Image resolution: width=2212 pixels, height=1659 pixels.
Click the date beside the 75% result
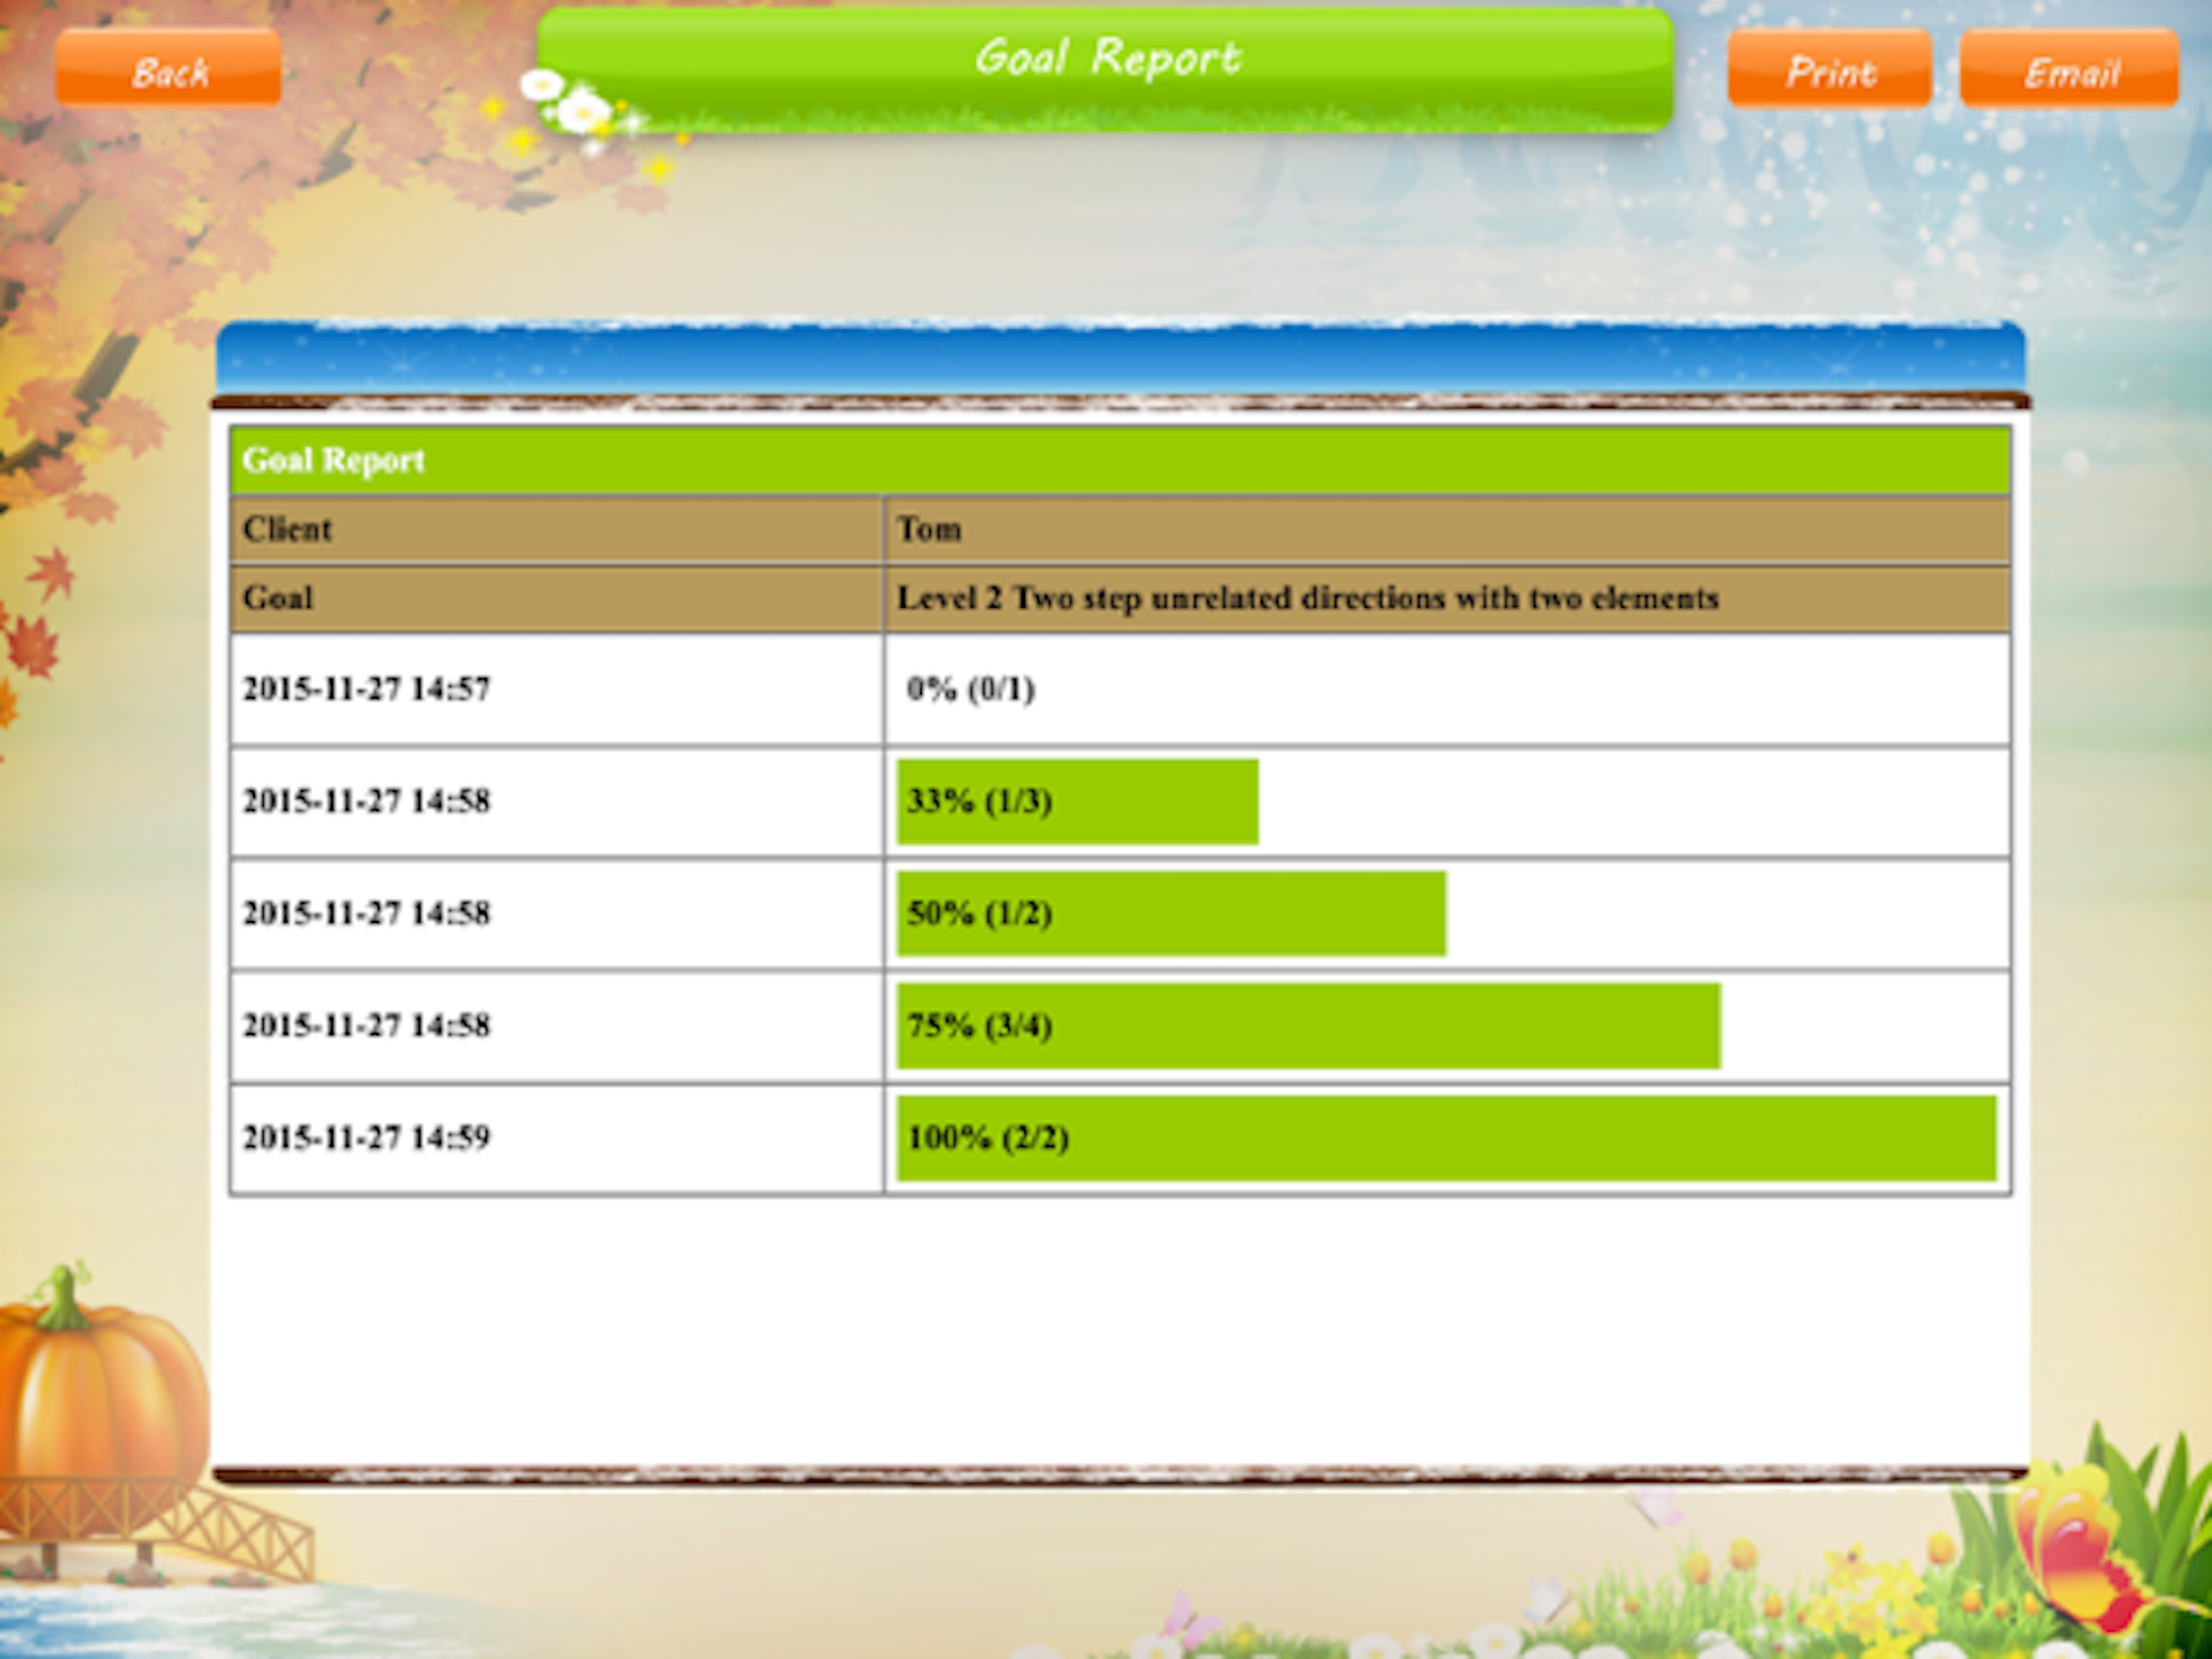coord(367,1026)
